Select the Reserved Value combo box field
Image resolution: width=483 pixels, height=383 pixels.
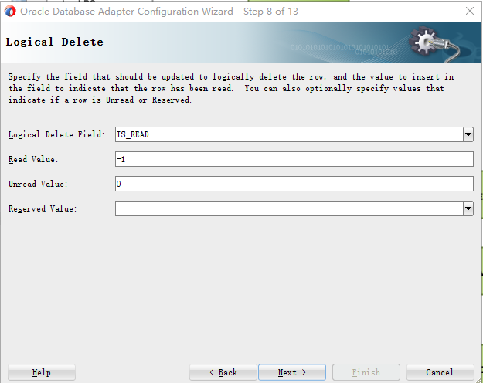click(x=289, y=208)
